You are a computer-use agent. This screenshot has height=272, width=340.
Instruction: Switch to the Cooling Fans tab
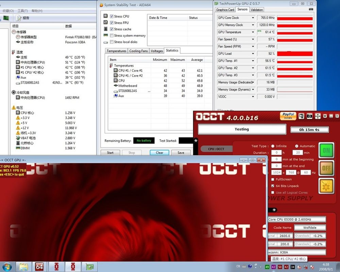(x=138, y=51)
